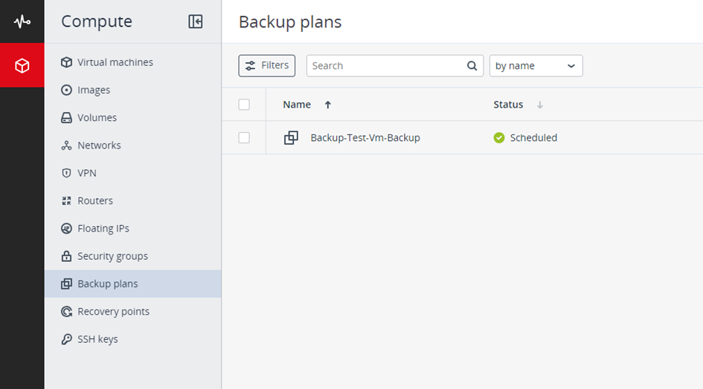The width and height of the screenshot is (703, 389).
Task: Click the Virtual machines cube icon
Action: 67,62
